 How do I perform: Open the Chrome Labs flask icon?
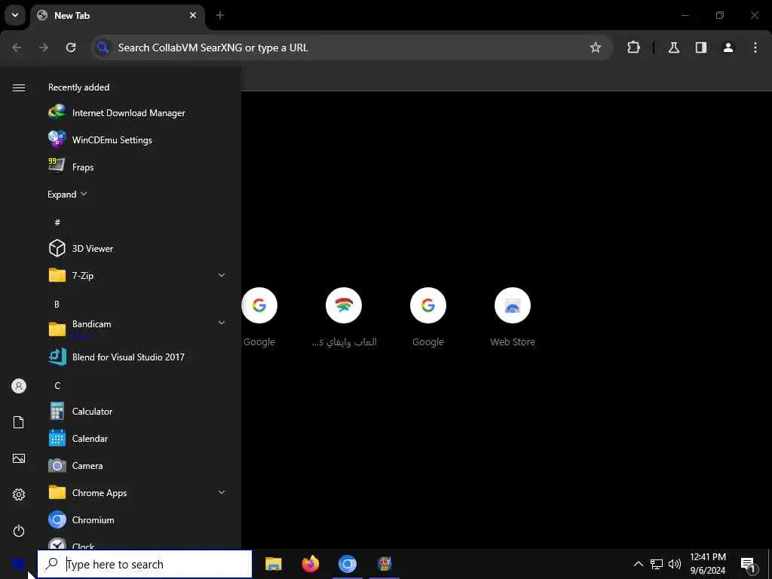(x=673, y=47)
